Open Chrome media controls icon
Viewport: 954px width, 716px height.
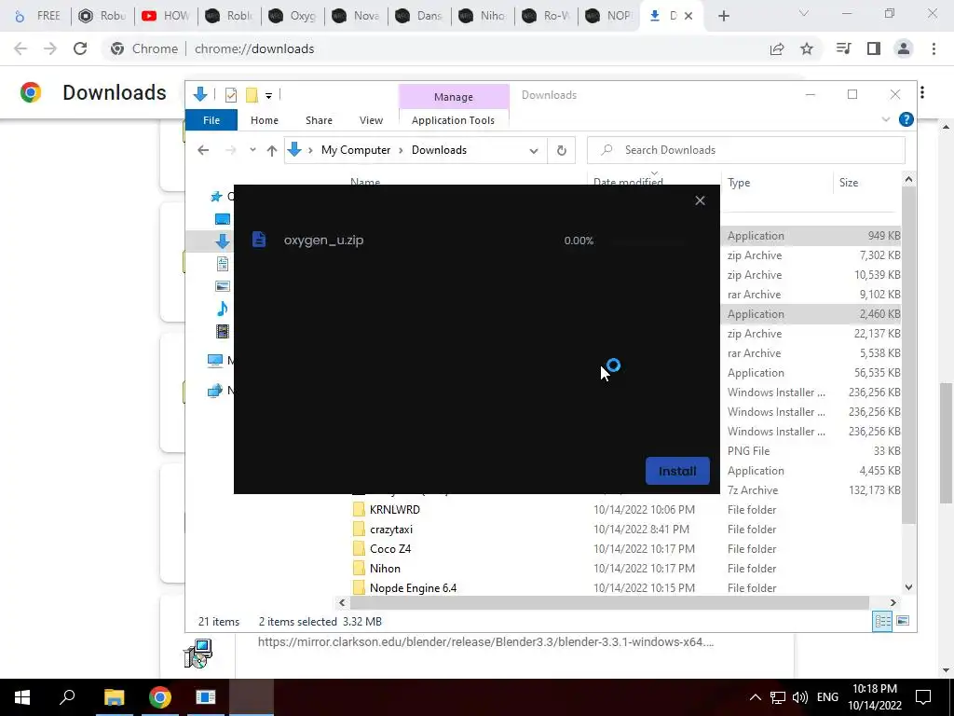pos(843,48)
